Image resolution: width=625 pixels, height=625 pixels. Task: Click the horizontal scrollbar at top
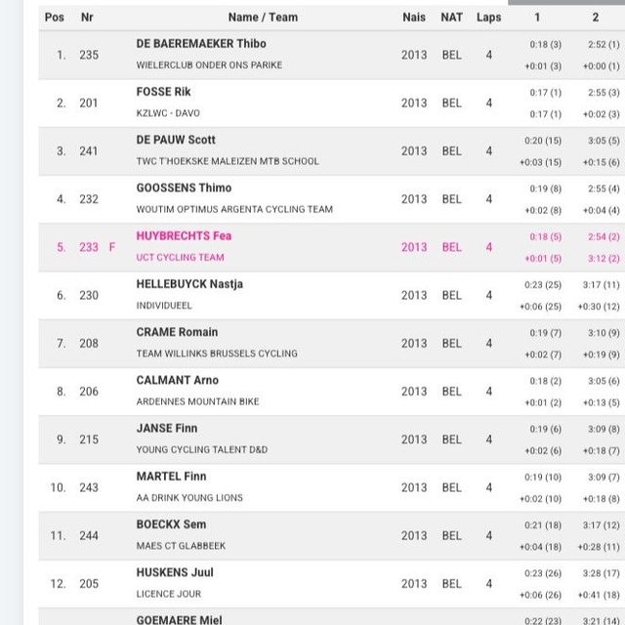(566, 2)
